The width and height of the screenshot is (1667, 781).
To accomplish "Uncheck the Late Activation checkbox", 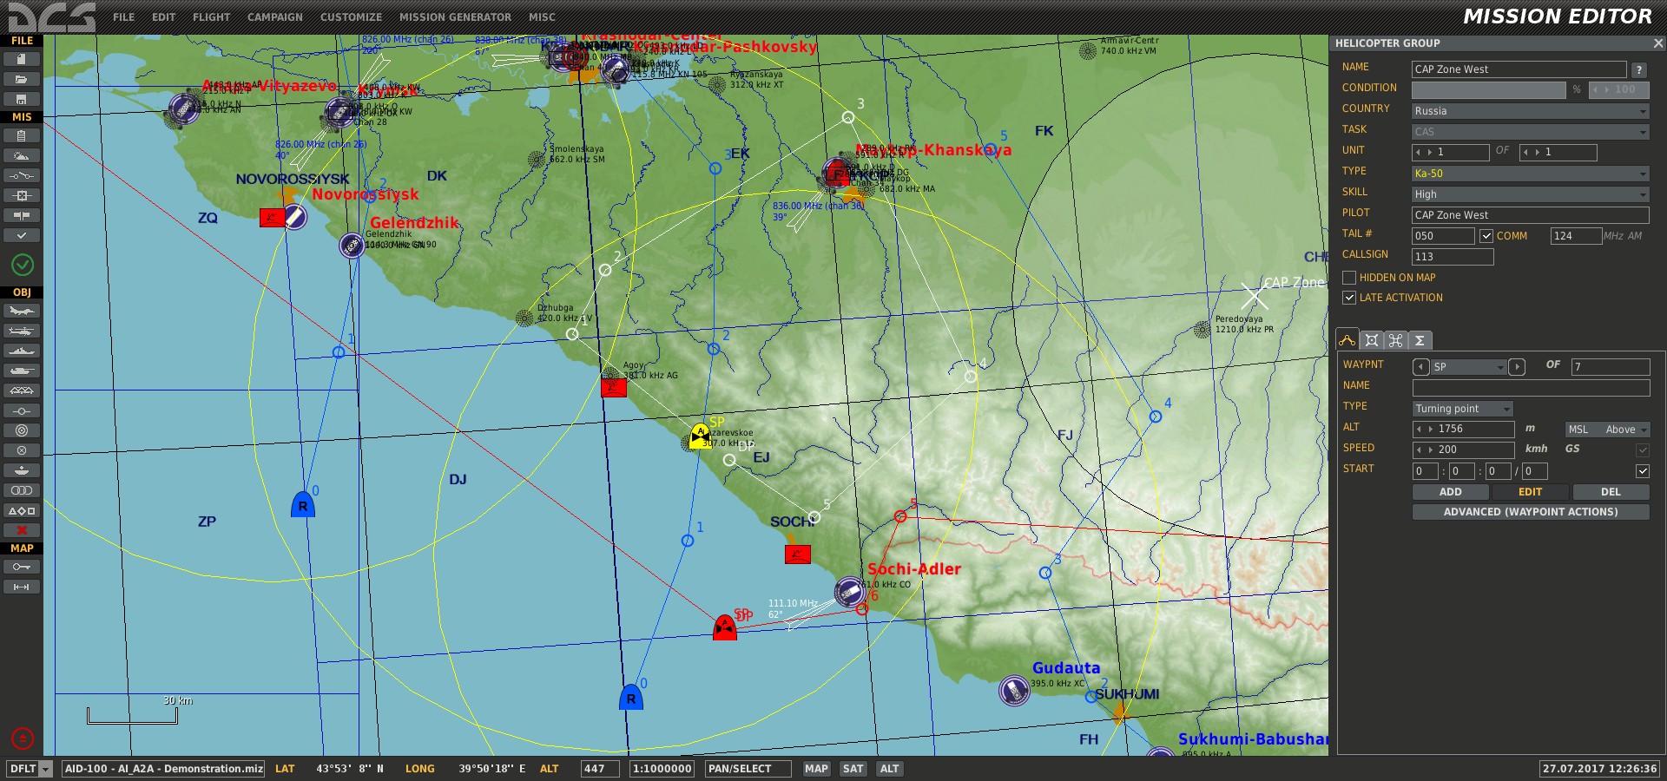I will pos(1349,298).
